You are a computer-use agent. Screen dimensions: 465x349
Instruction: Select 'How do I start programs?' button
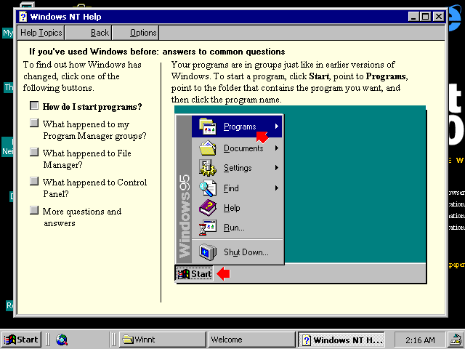point(34,105)
